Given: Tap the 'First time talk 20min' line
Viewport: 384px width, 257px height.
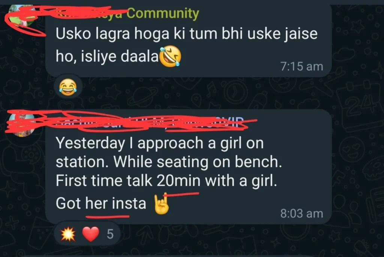Looking at the screenshot, I should point(166,181).
